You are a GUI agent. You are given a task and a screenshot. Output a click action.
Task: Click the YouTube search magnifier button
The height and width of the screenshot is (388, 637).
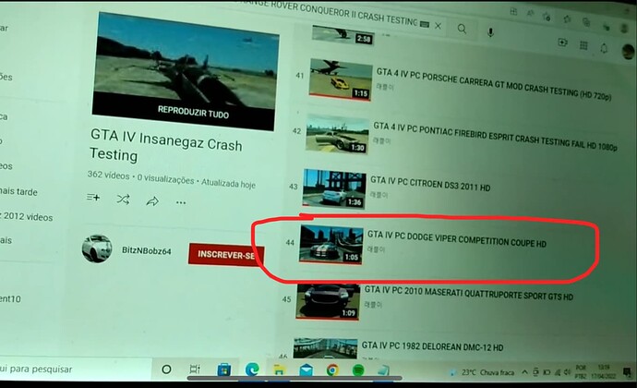pos(462,30)
